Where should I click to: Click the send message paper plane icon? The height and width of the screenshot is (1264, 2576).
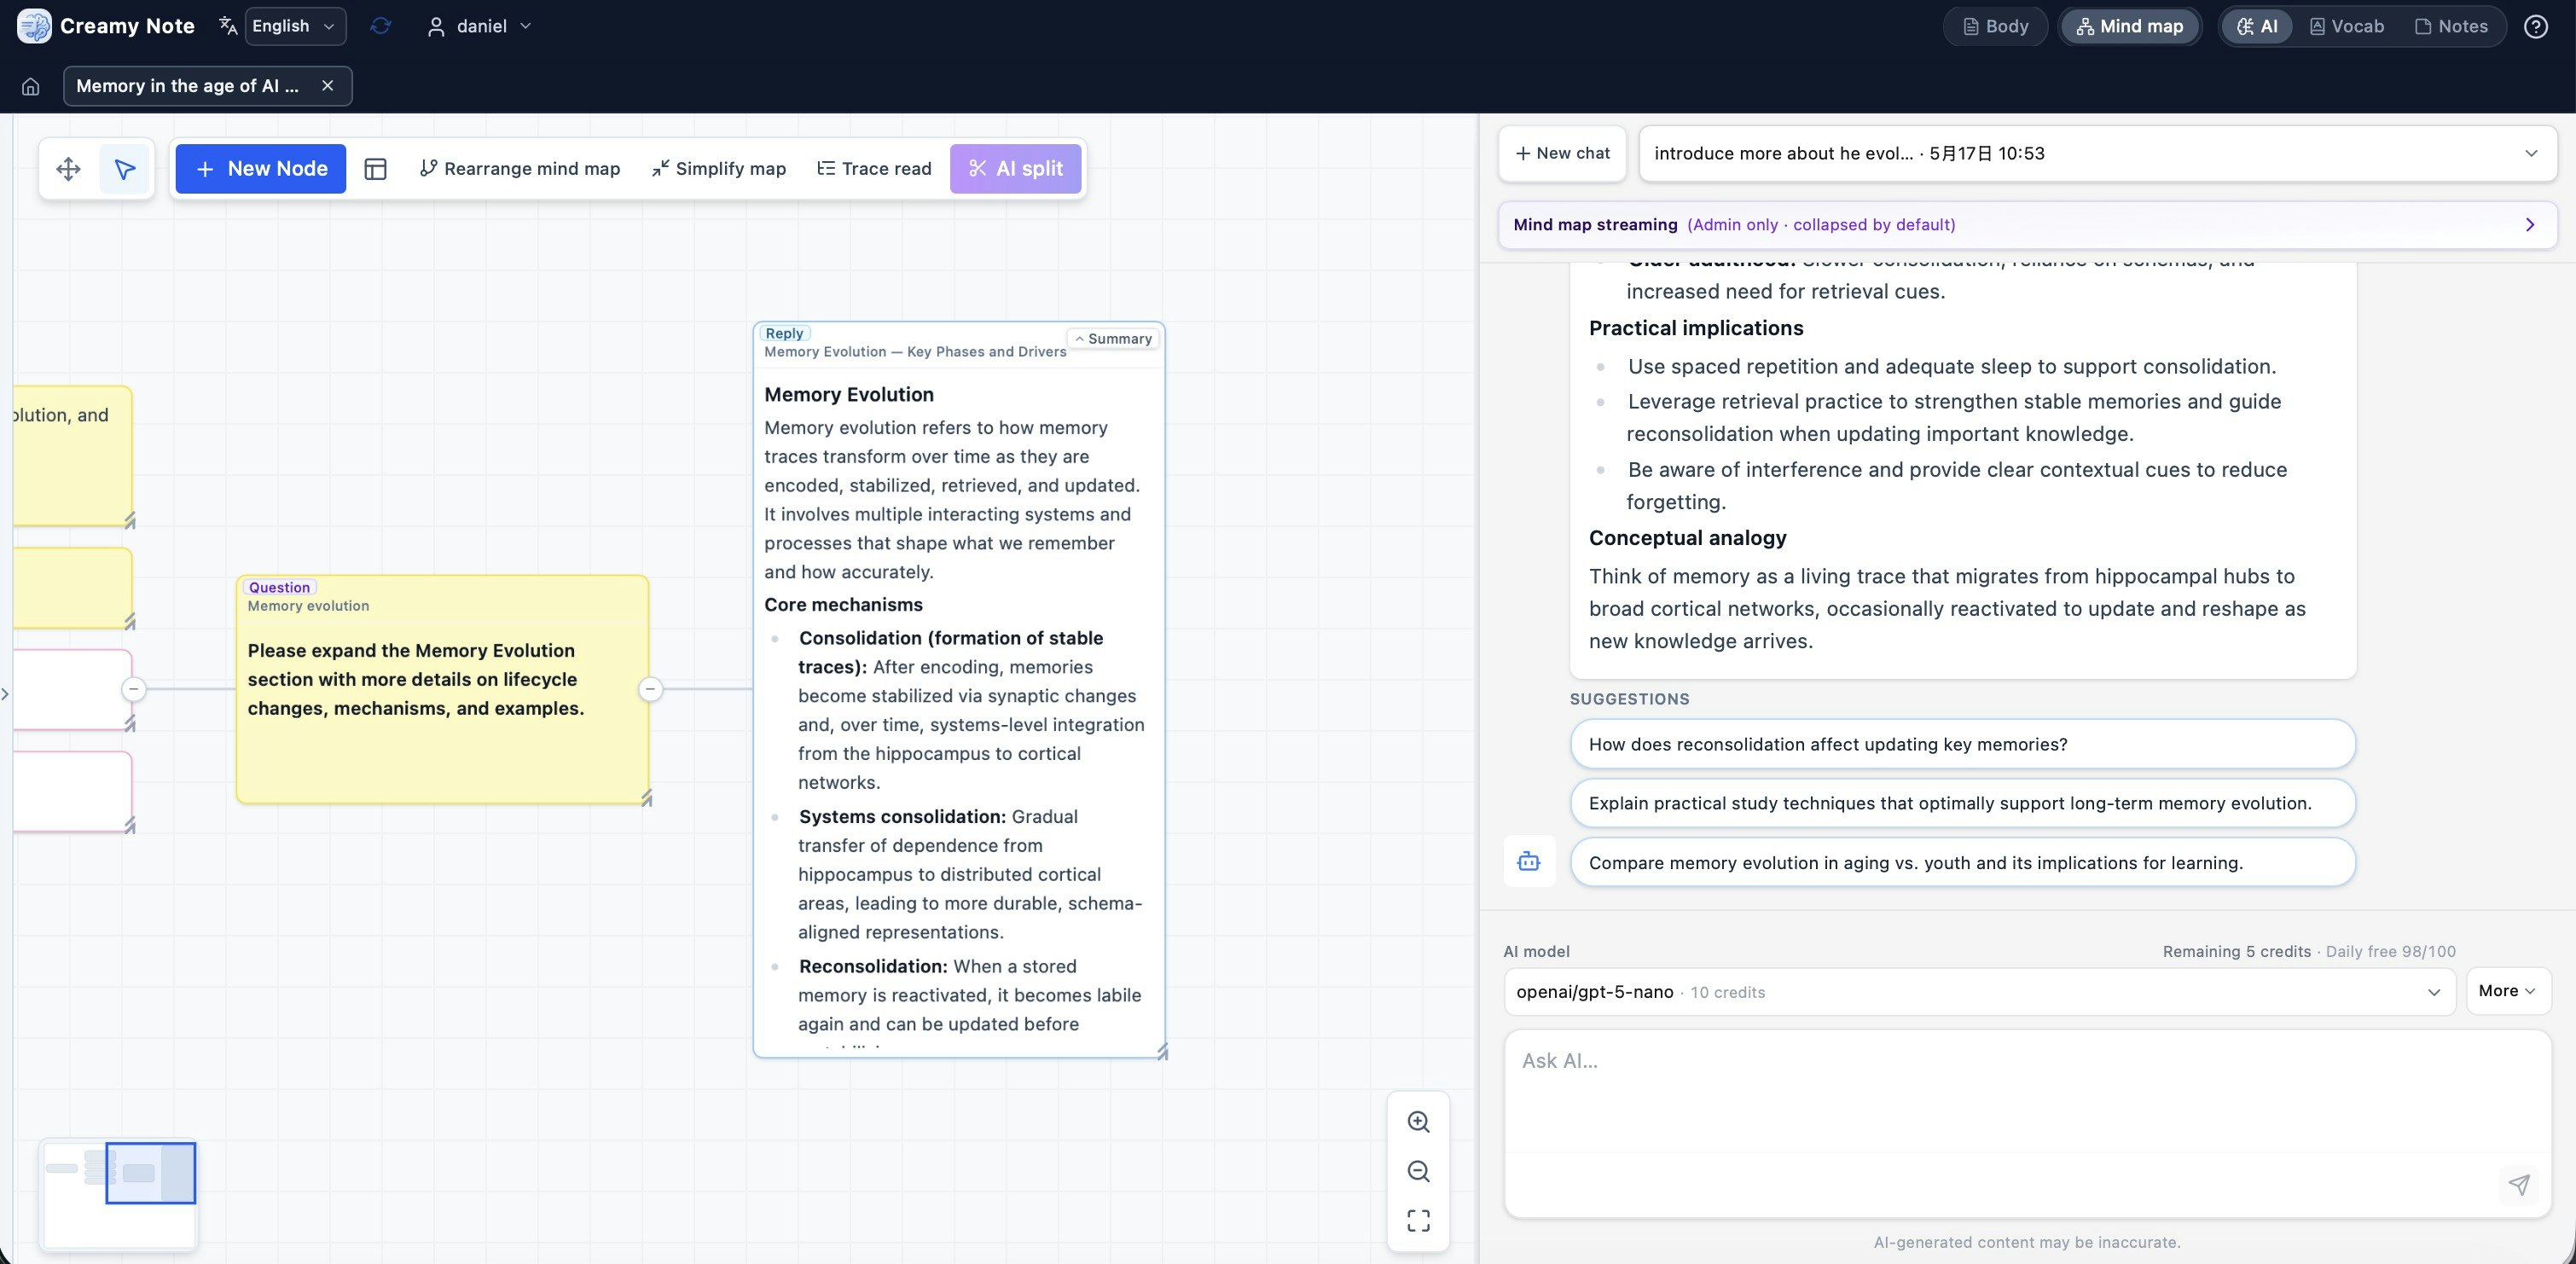[2519, 1185]
